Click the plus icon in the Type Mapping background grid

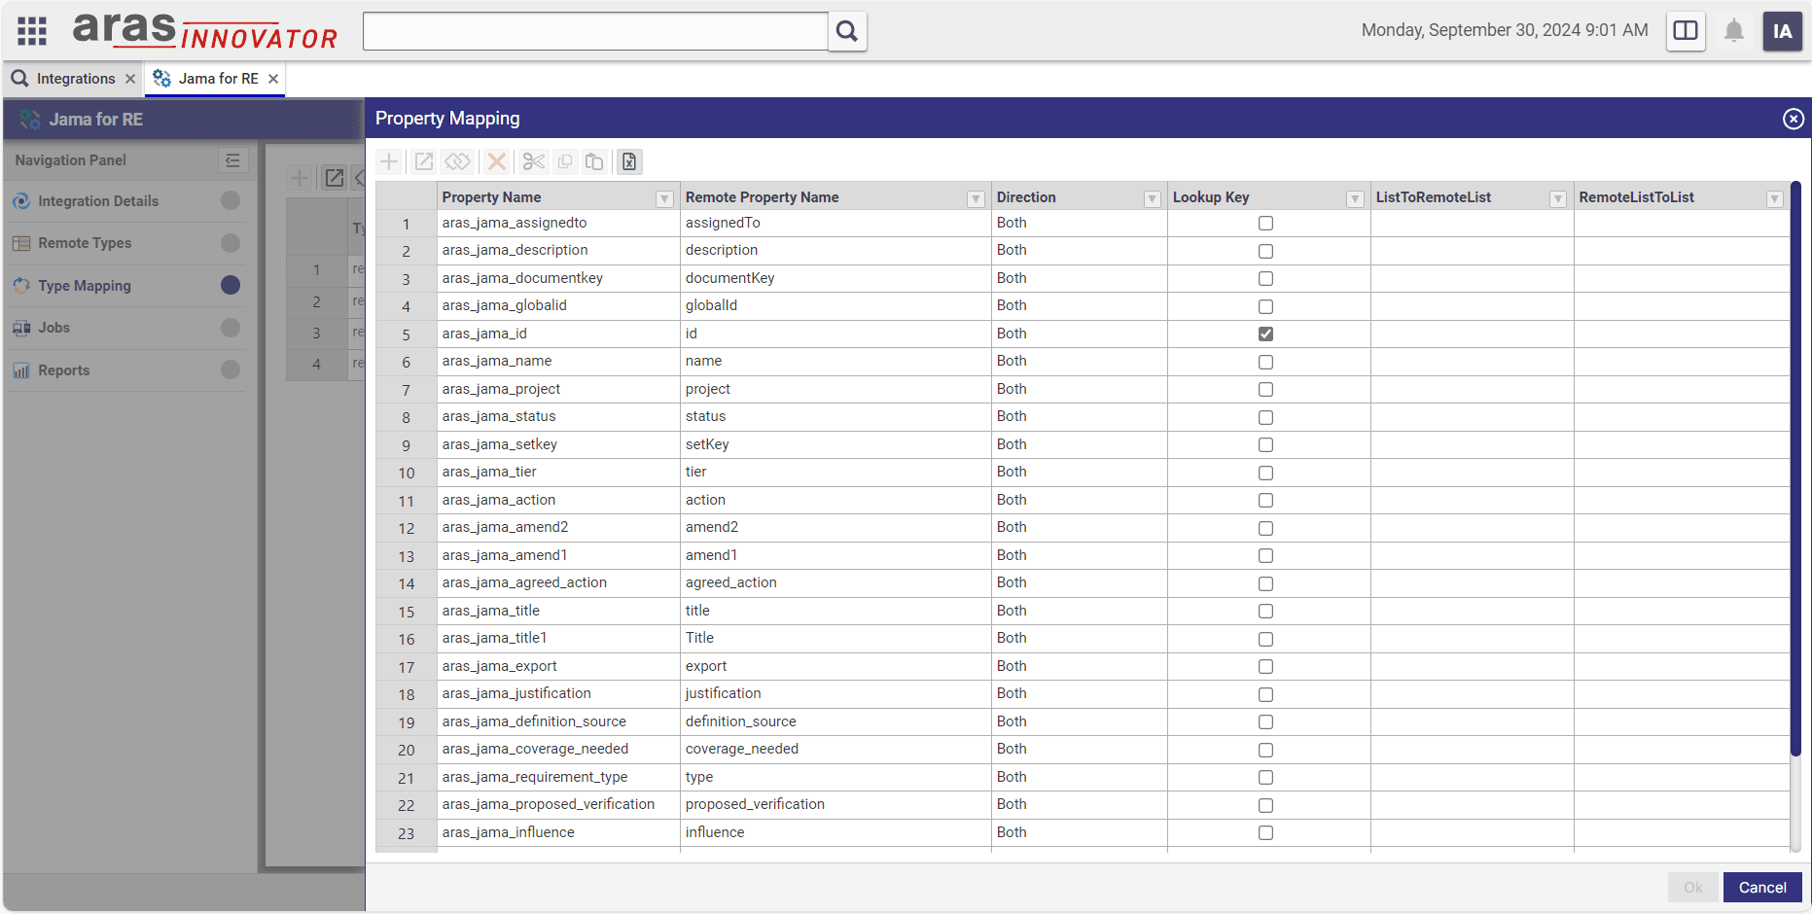coord(300,177)
